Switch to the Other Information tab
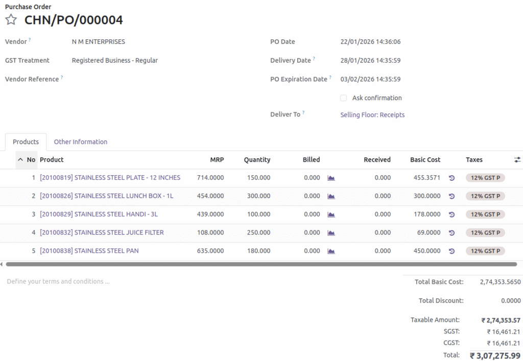Image resolution: width=523 pixels, height=361 pixels. point(81,142)
